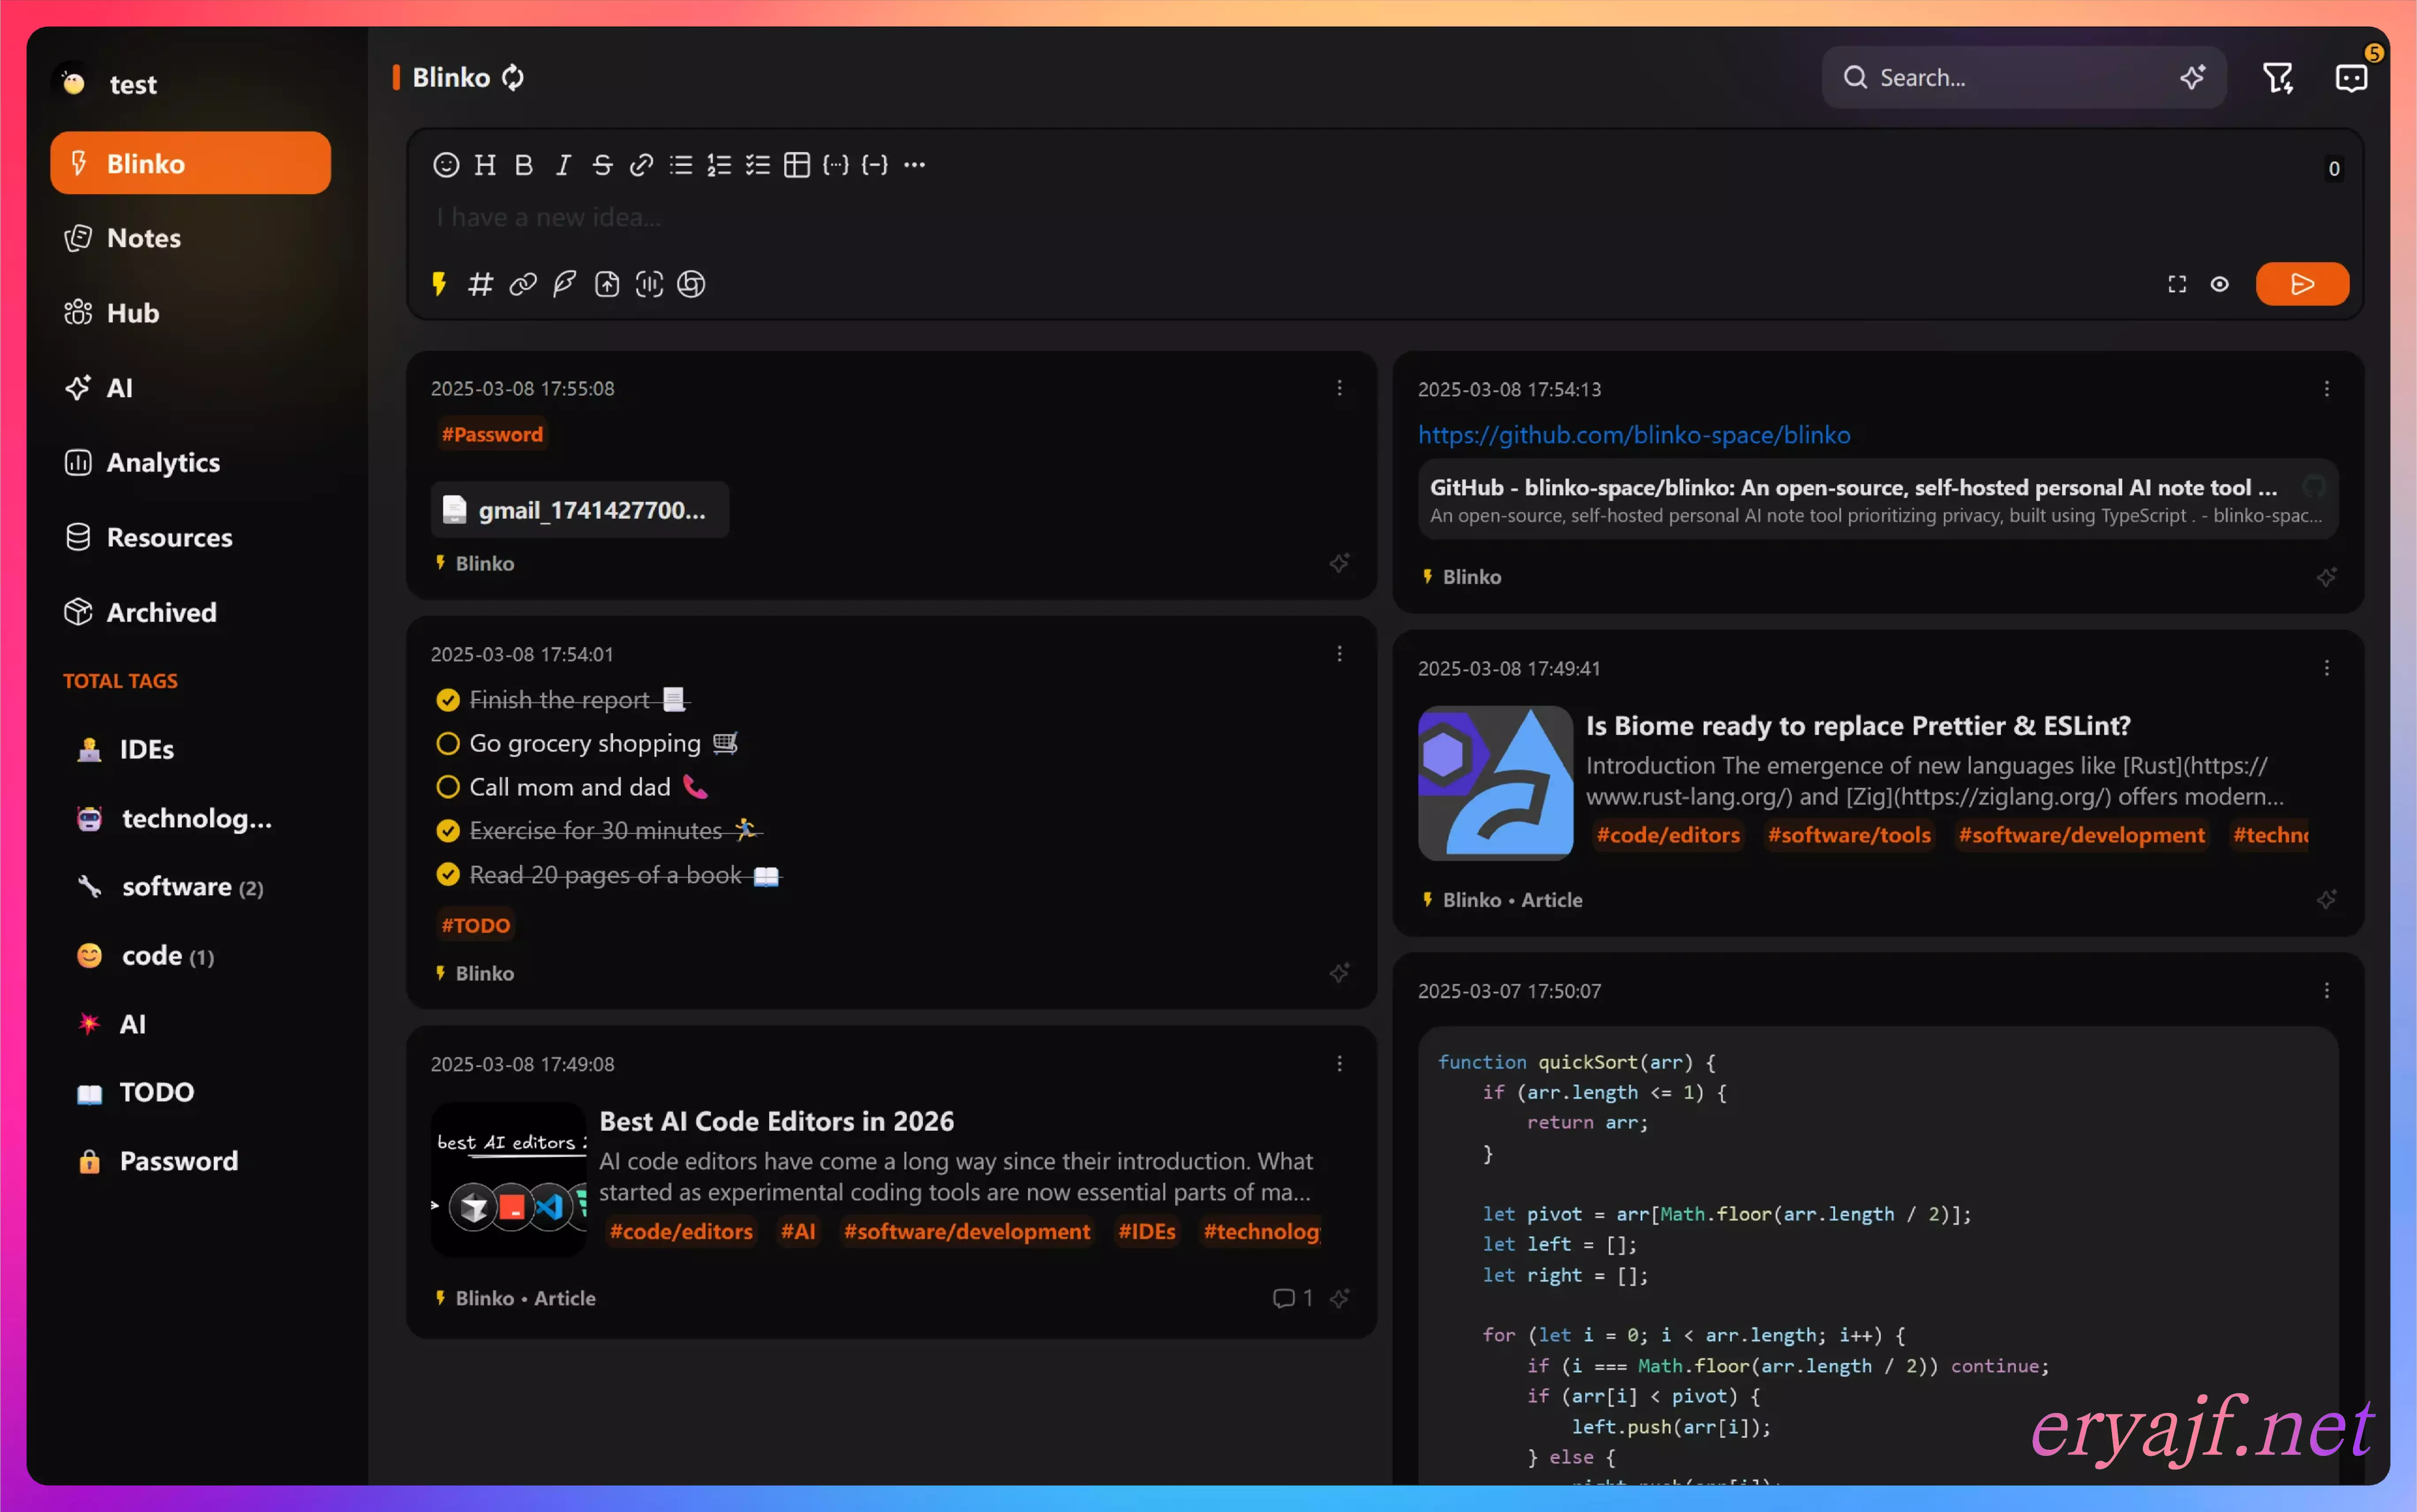
Task: Check Go grocery shopping task
Action: coord(448,743)
